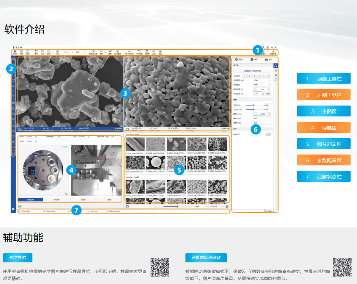Adjust the brightness (亮度) slider
This screenshot has height=284, width=357.
point(254,105)
